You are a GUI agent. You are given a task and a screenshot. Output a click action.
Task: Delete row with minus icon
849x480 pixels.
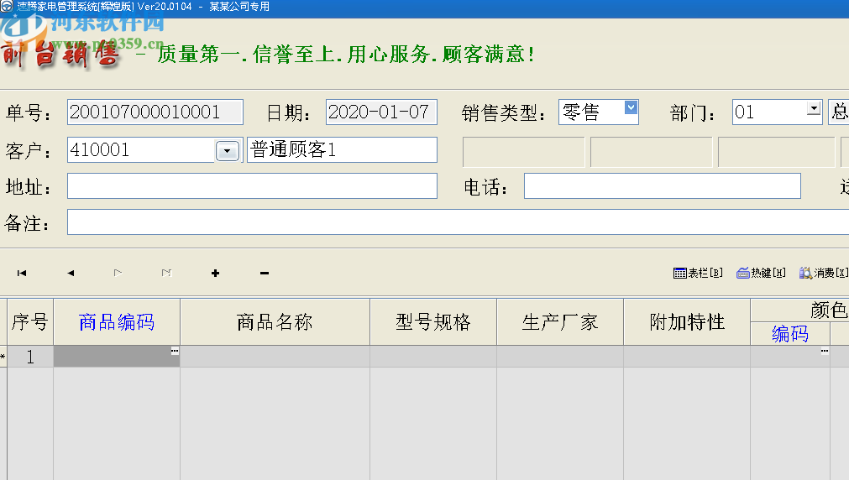(x=265, y=273)
